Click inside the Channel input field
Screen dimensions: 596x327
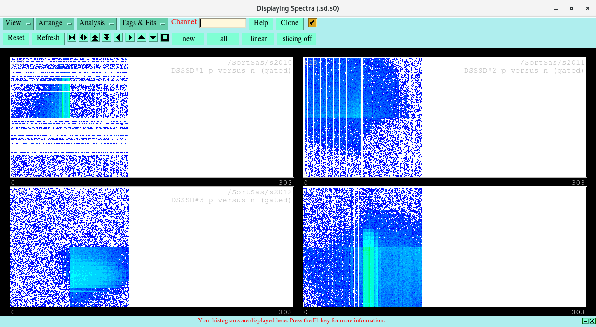coord(222,22)
